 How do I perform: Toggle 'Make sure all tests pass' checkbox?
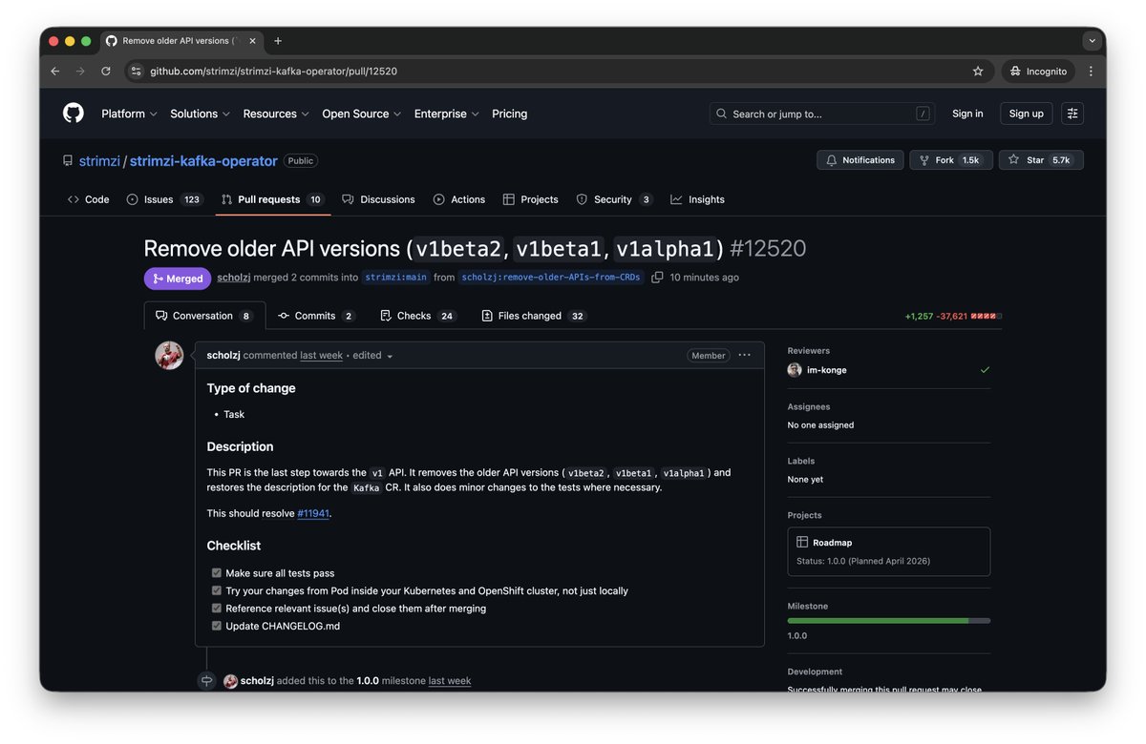click(x=217, y=573)
